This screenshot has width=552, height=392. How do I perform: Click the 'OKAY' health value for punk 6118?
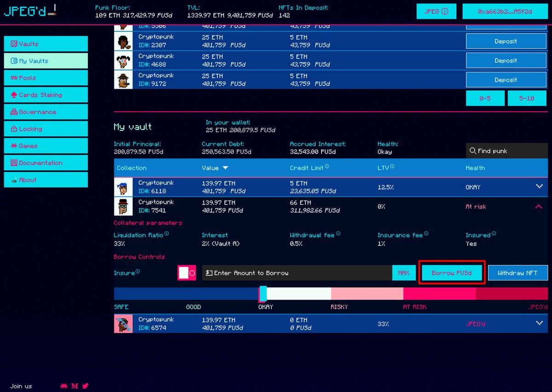(x=473, y=187)
